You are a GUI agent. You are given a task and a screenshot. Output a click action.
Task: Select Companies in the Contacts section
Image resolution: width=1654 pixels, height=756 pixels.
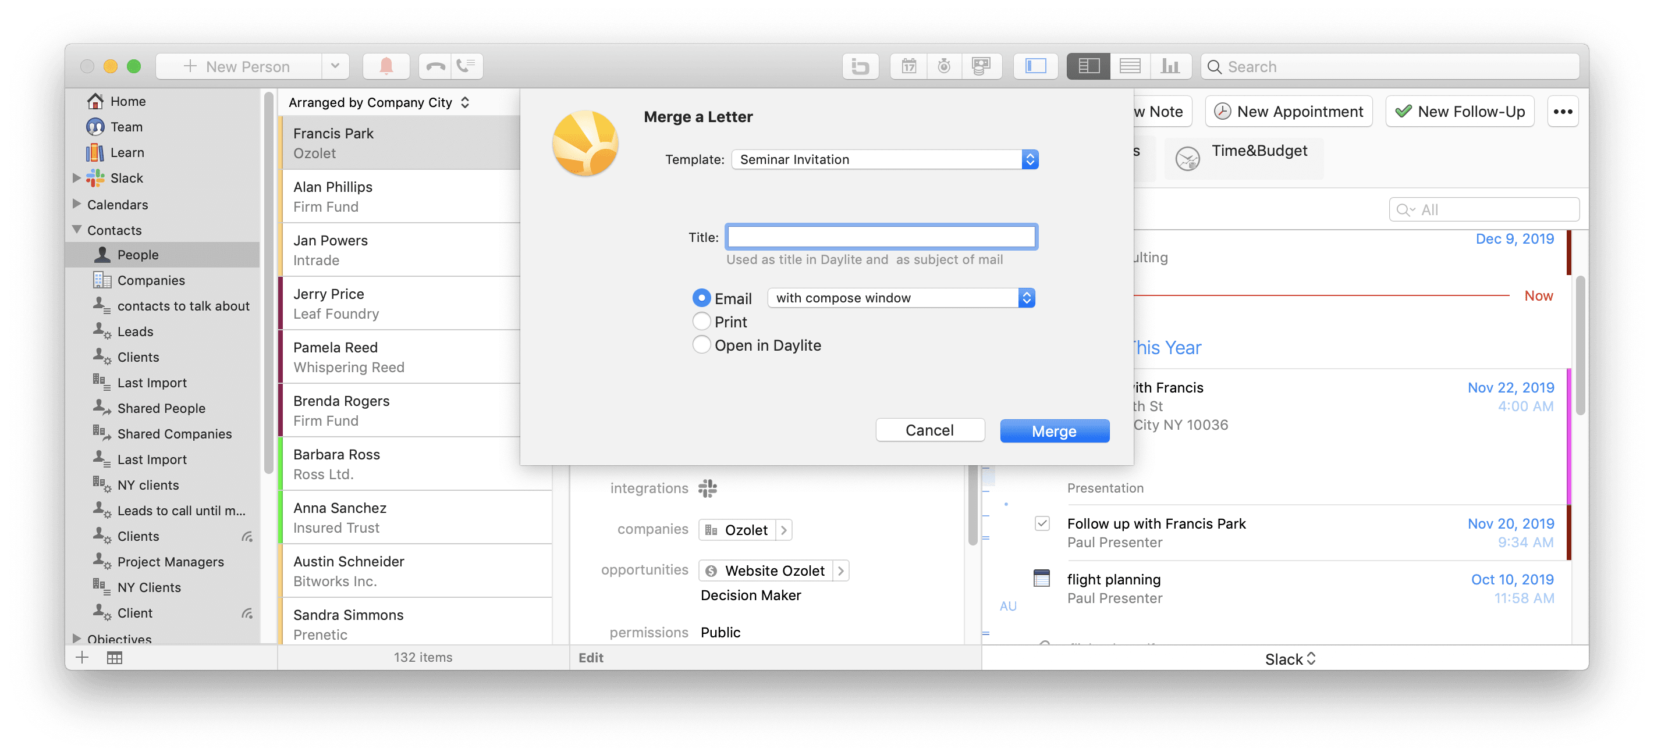pyautogui.click(x=151, y=280)
